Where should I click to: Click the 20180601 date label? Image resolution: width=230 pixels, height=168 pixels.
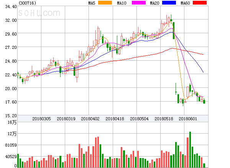point(188,119)
